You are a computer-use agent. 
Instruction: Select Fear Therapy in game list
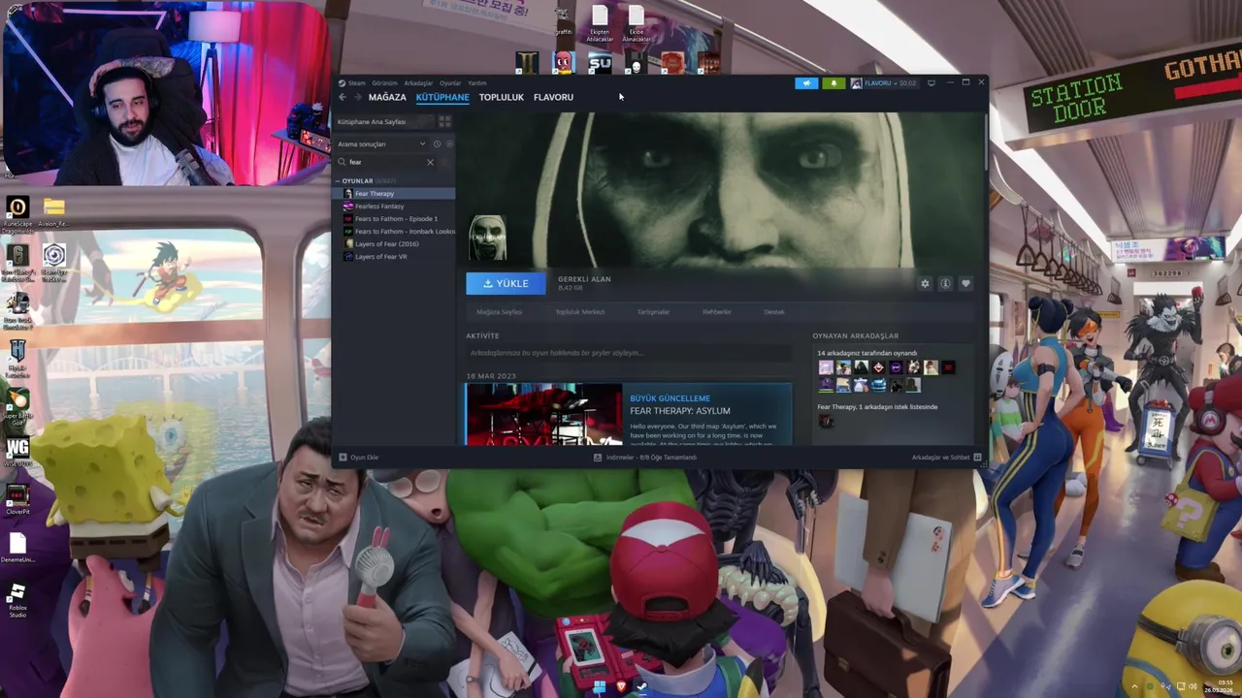394,194
